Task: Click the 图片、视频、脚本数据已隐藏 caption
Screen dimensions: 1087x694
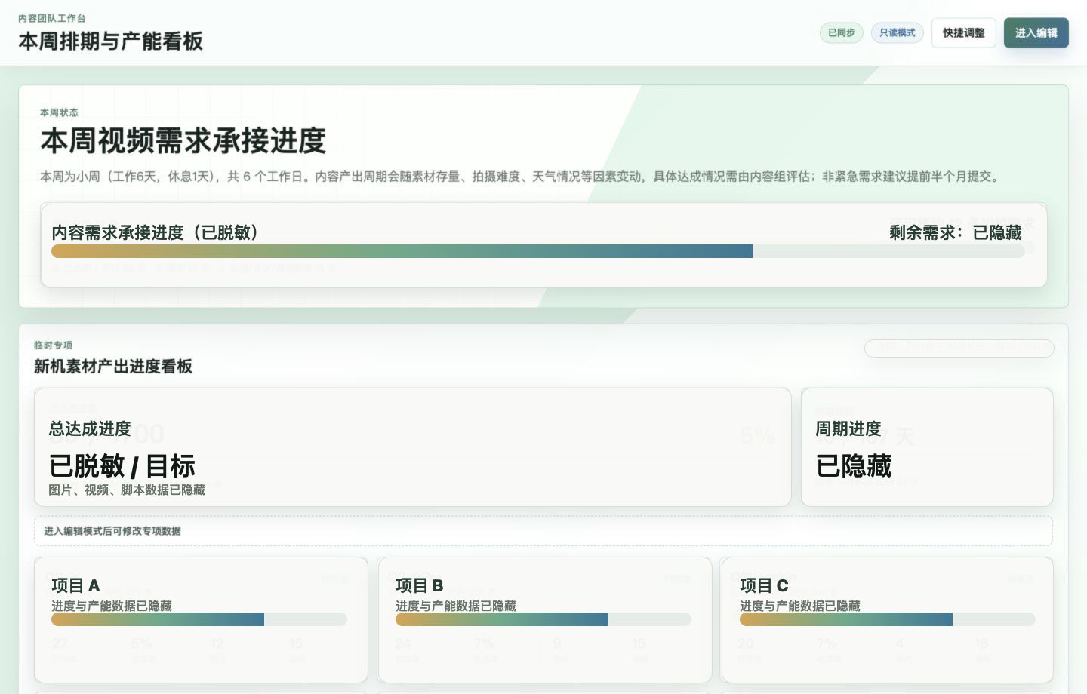Action: pos(127,490)
